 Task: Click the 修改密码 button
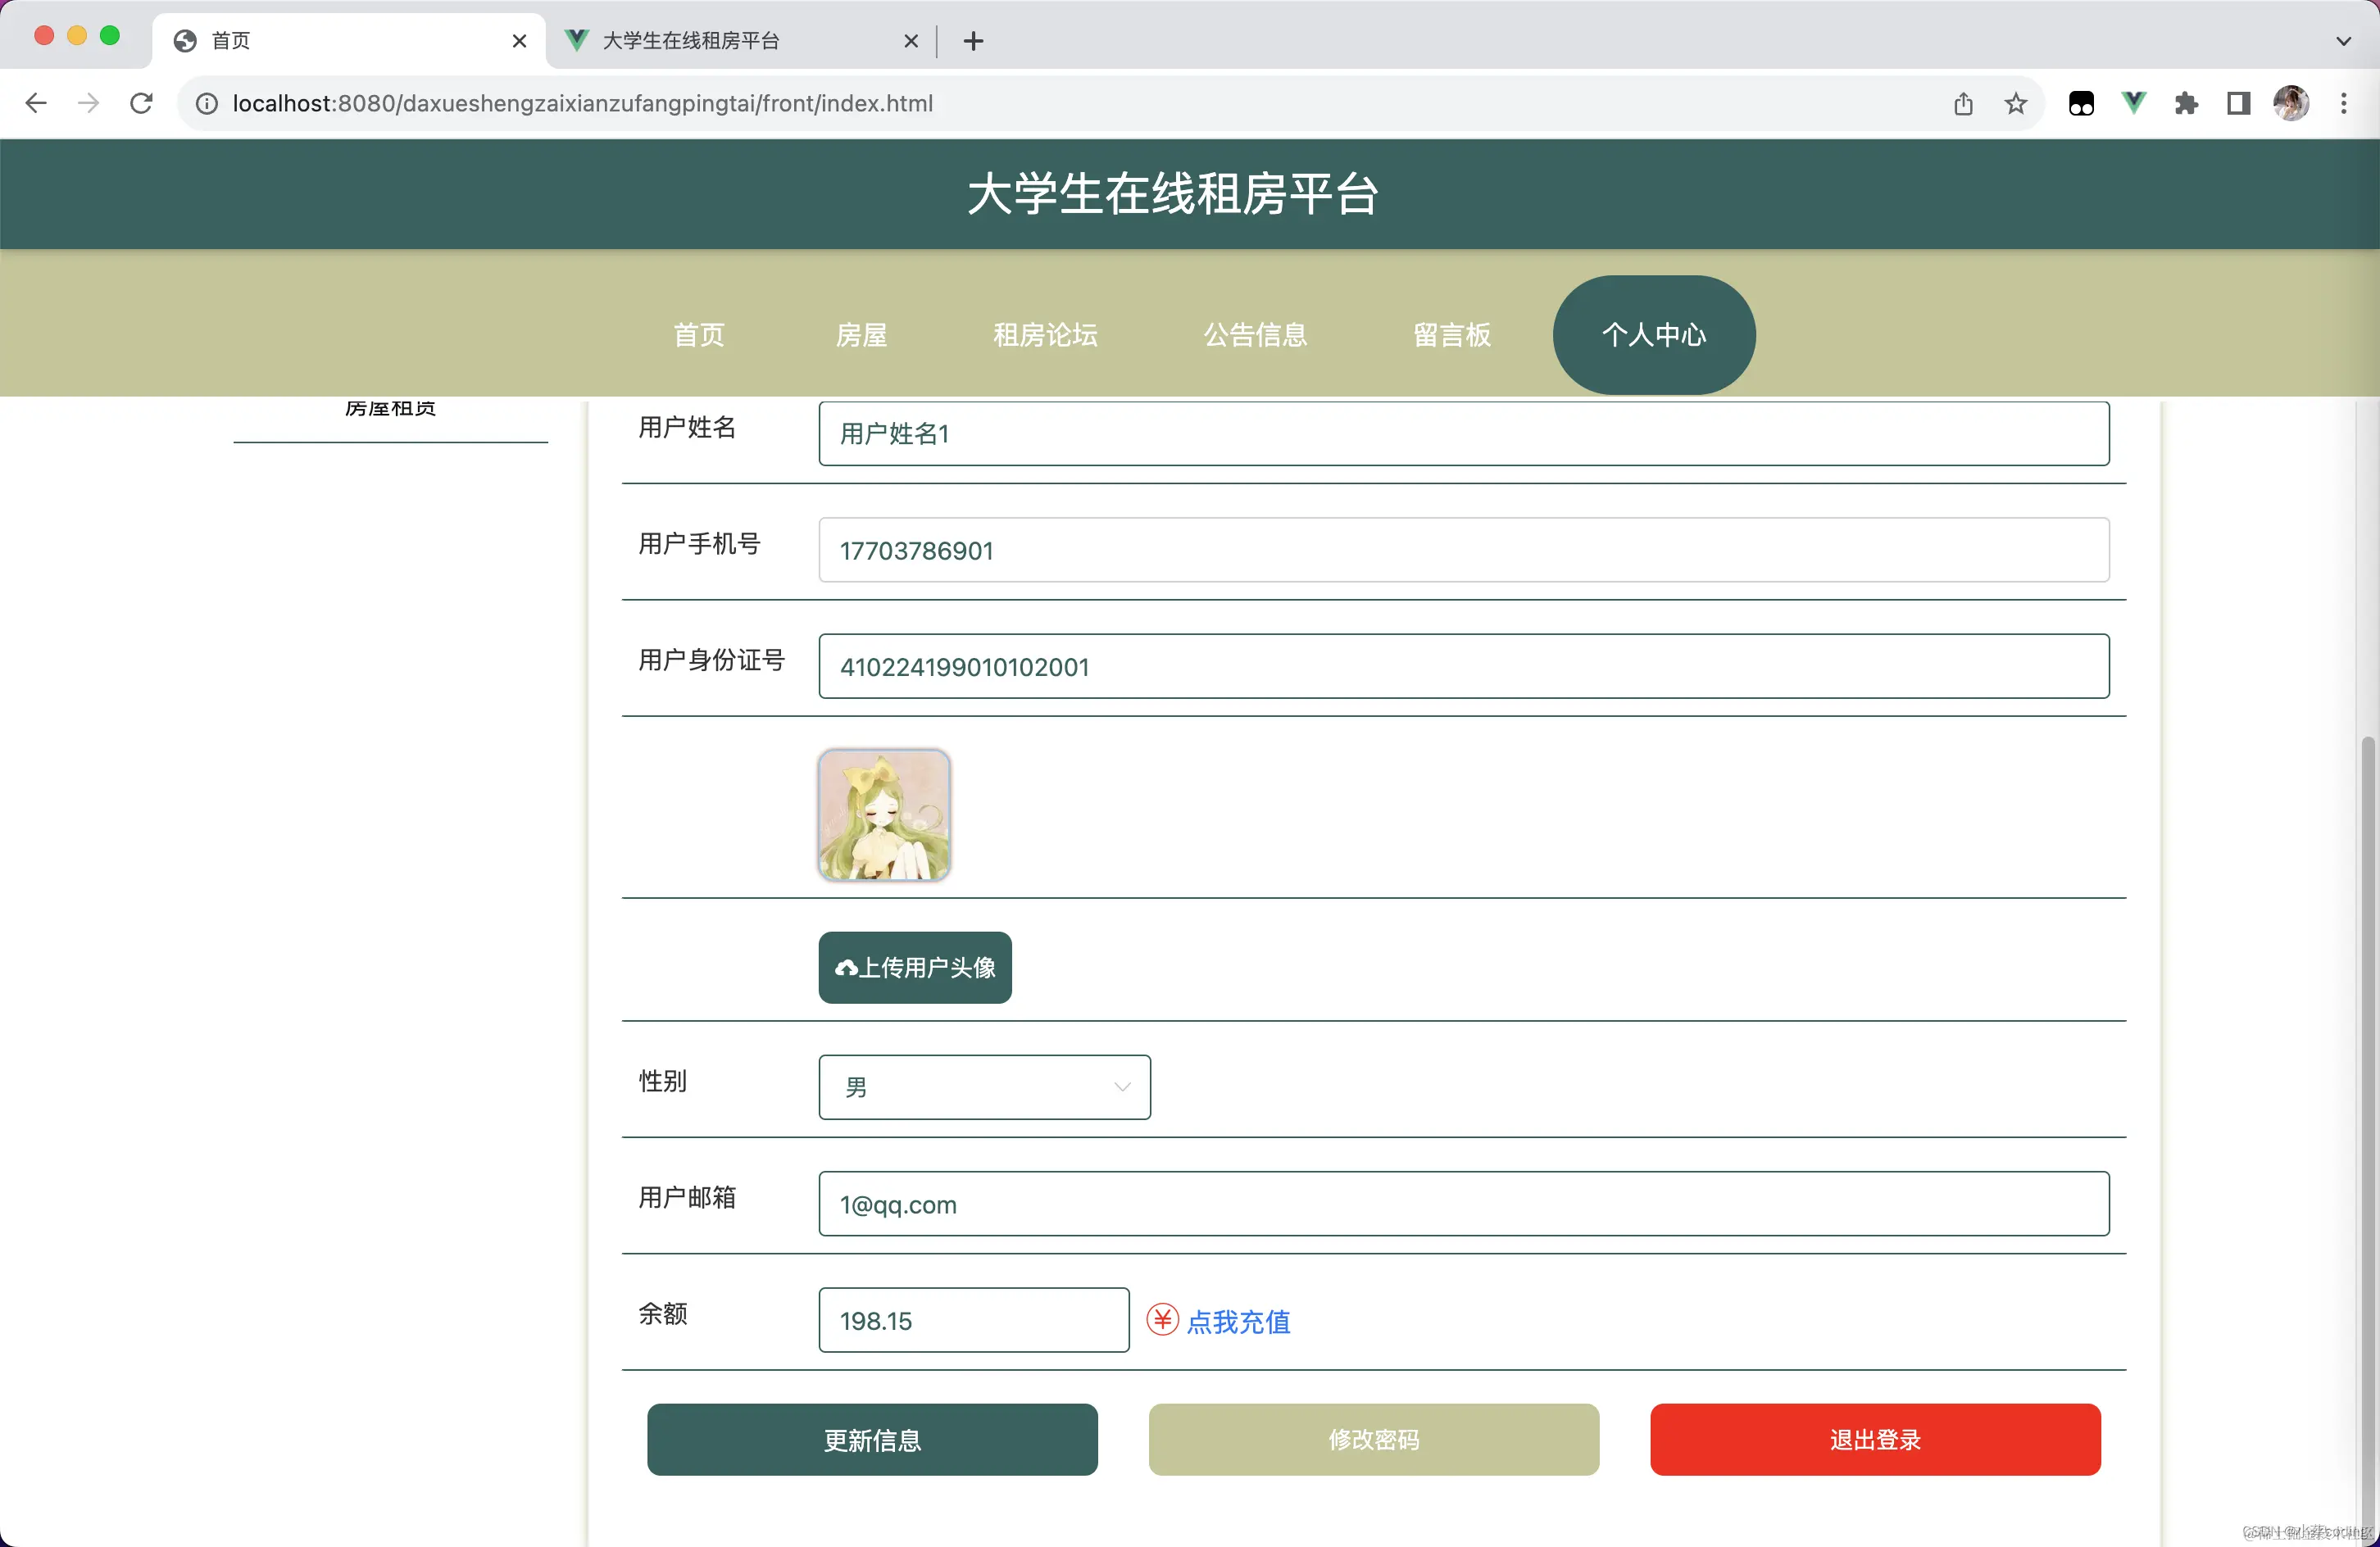click(x=1373, y=1440)
